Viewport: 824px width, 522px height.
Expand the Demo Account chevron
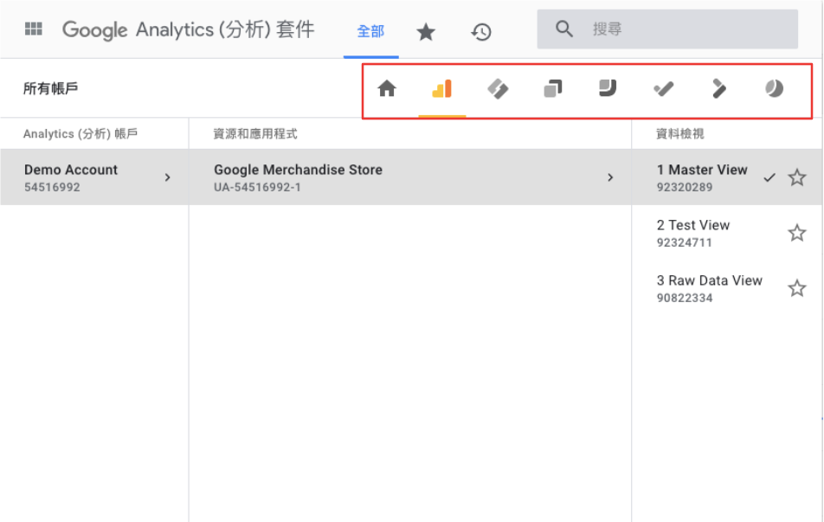point(168,177)
